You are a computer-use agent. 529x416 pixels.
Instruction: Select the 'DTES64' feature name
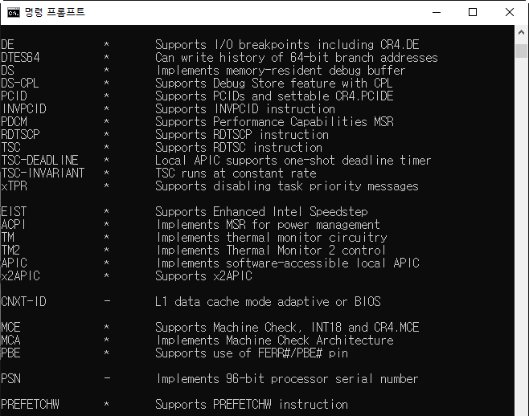pyautogui.click(x=20, y=57)
